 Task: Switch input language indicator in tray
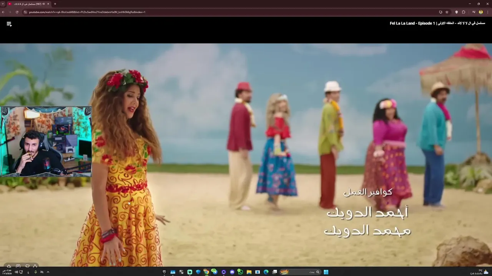tap(28, 273)
